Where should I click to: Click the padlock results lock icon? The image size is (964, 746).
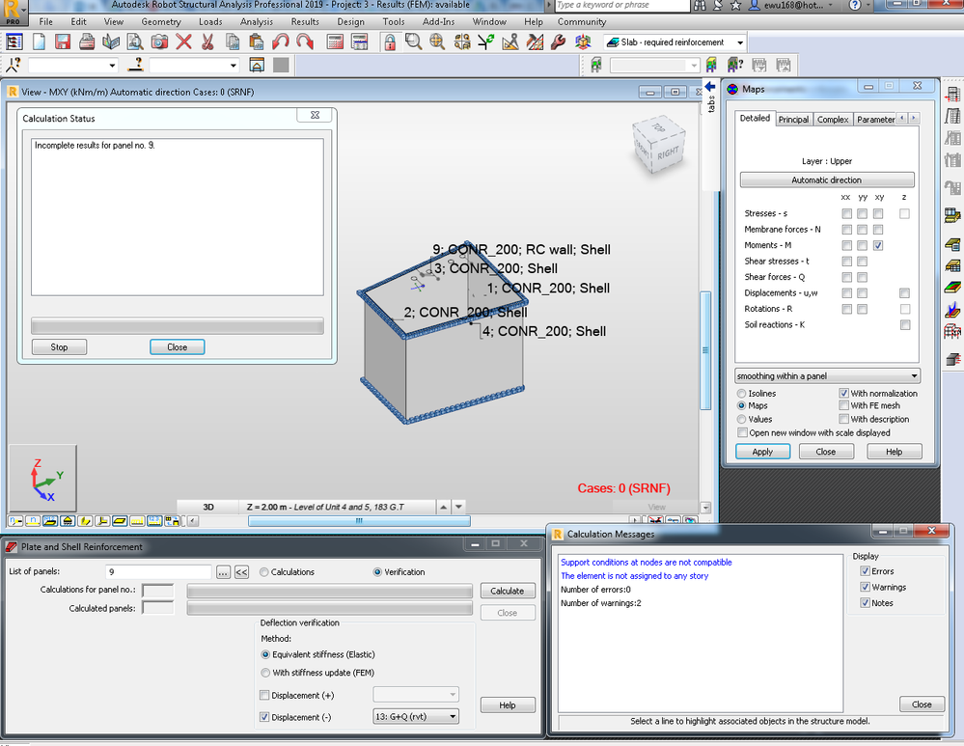click(389, 41)
